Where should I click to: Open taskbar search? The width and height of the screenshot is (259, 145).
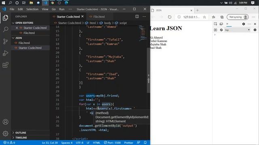(x=10, y=3)
